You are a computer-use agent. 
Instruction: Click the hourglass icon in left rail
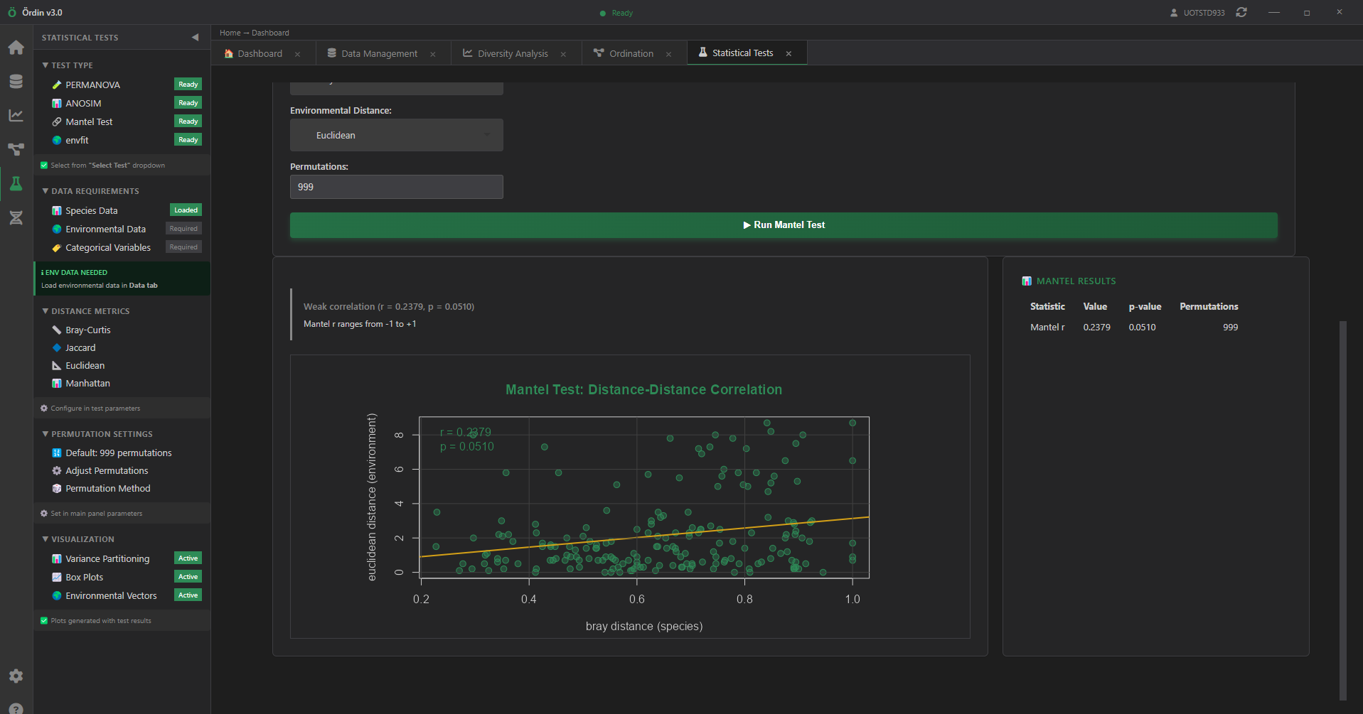pyautogui.click(x=16, y=217)
